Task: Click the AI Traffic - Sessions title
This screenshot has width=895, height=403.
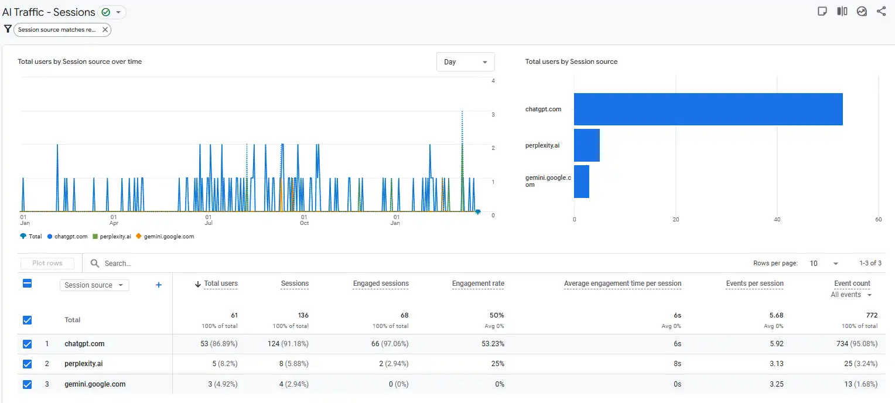Action: [x=49, y=12]
